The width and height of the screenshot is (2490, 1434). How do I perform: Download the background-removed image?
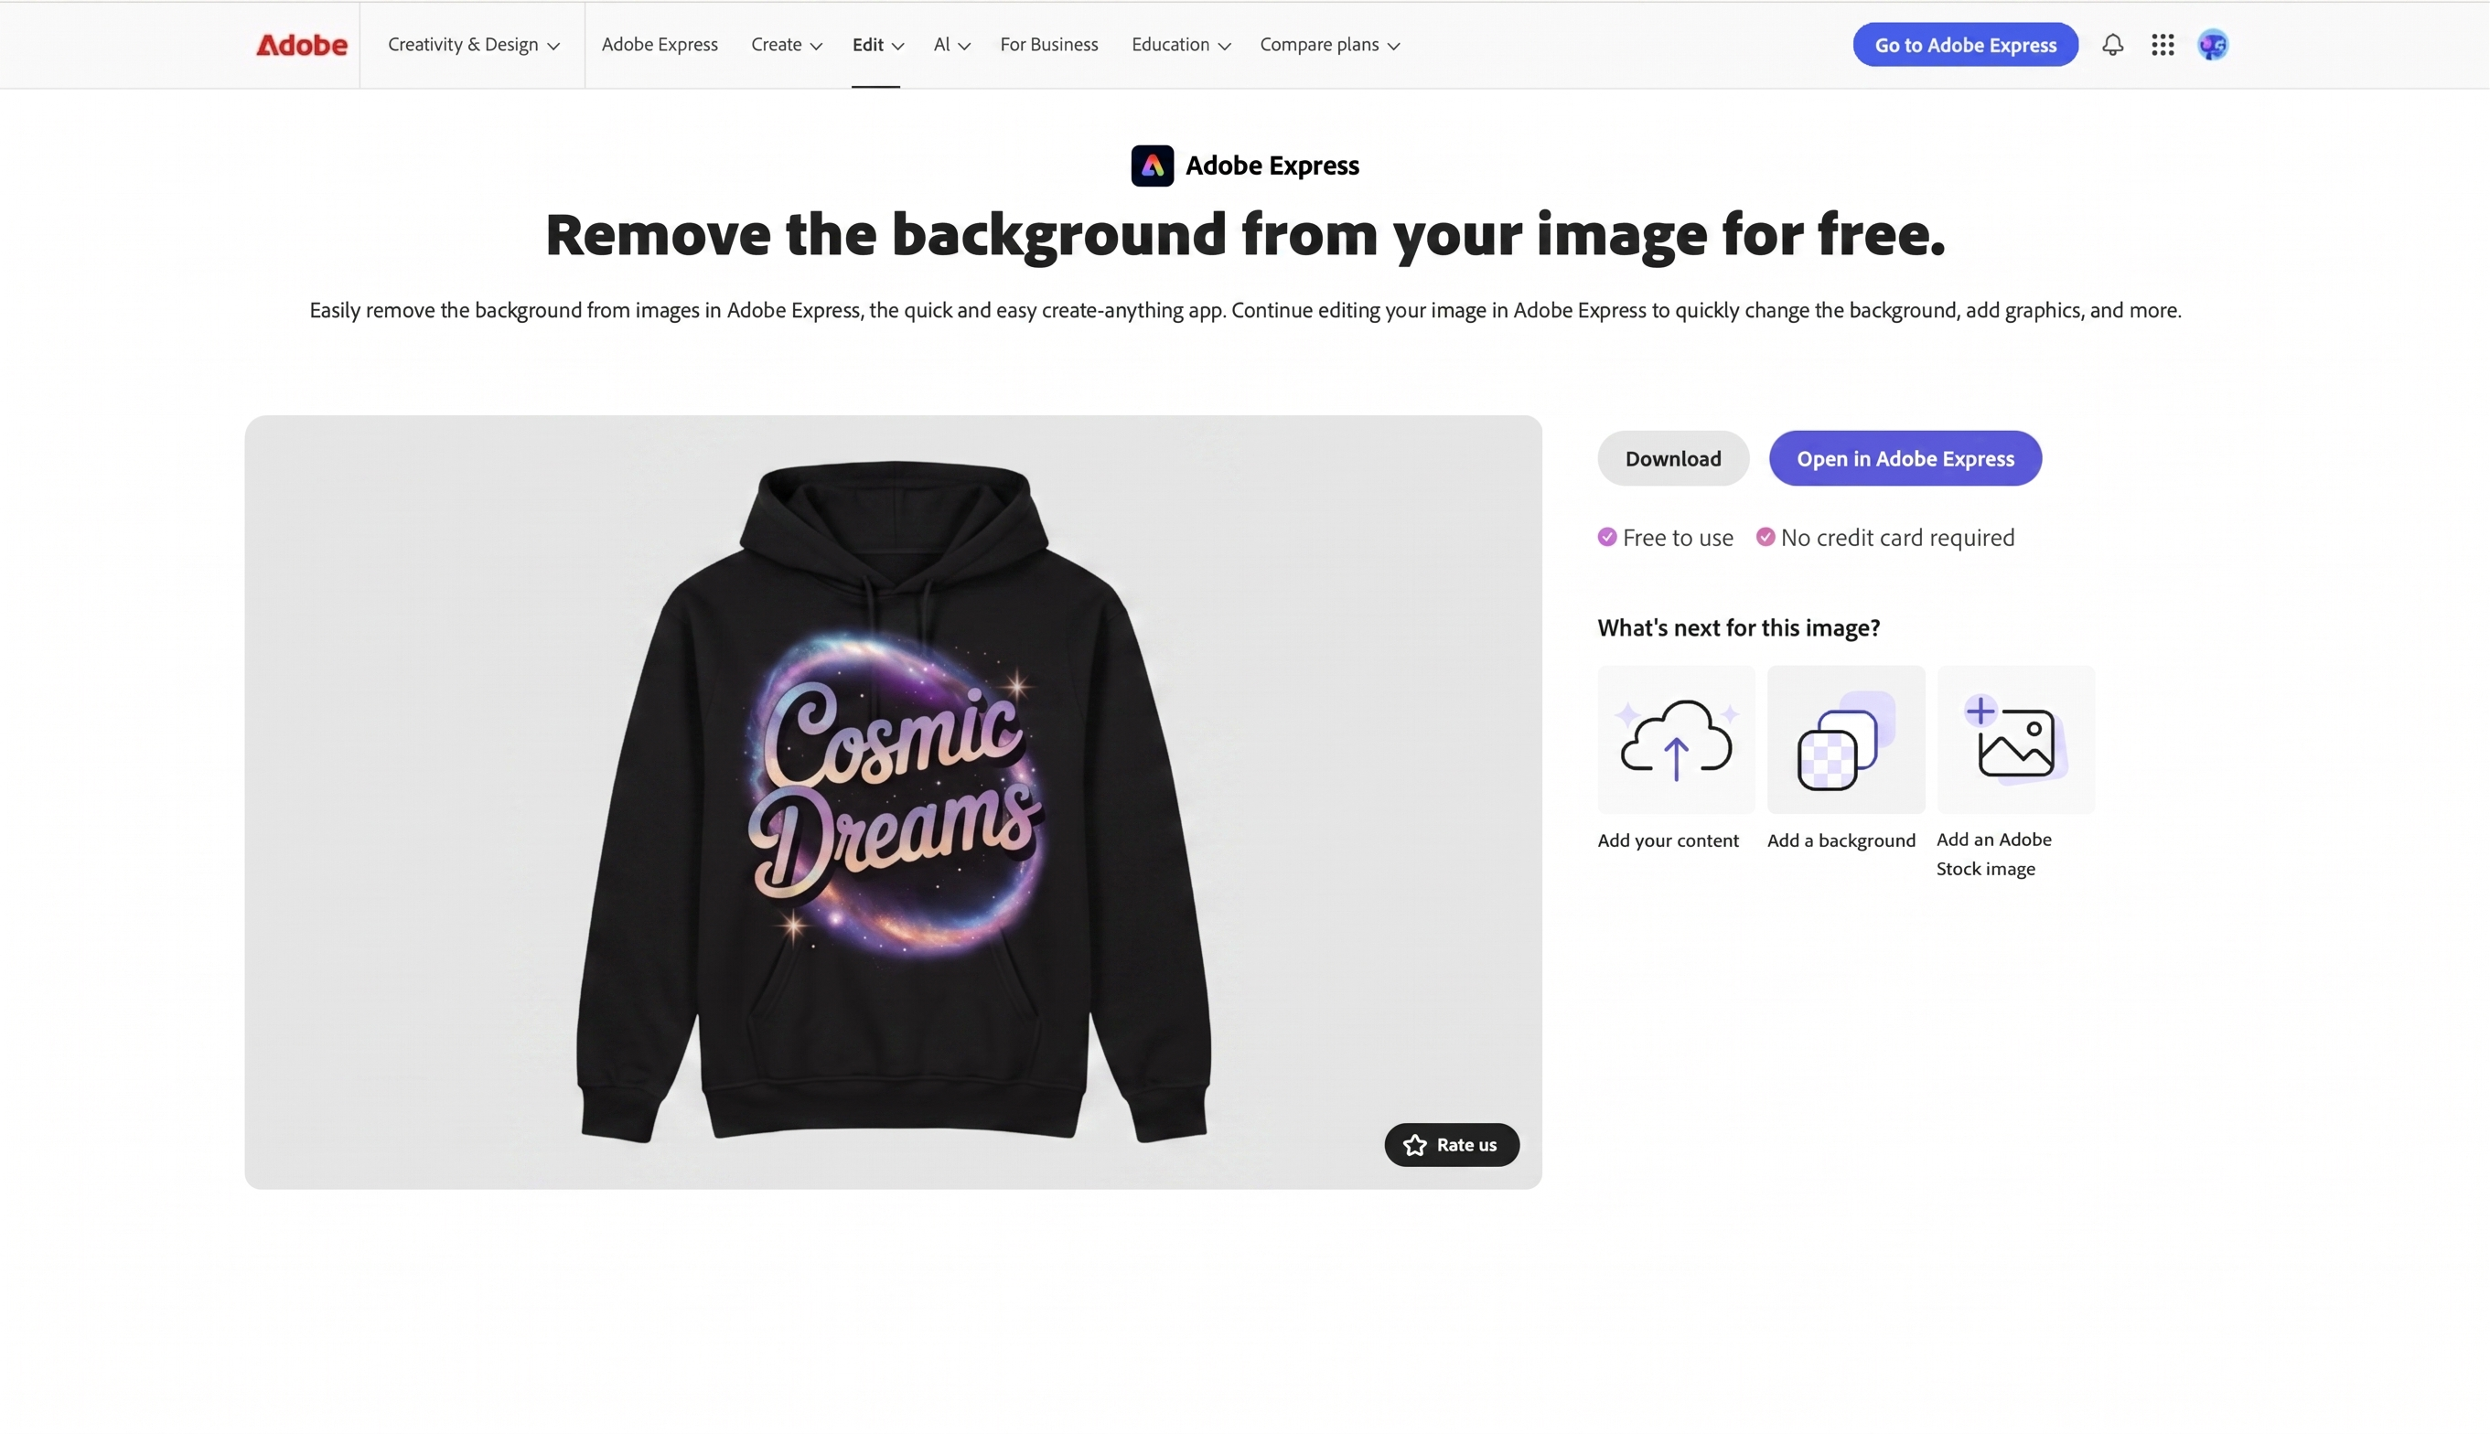[1673, 459]
